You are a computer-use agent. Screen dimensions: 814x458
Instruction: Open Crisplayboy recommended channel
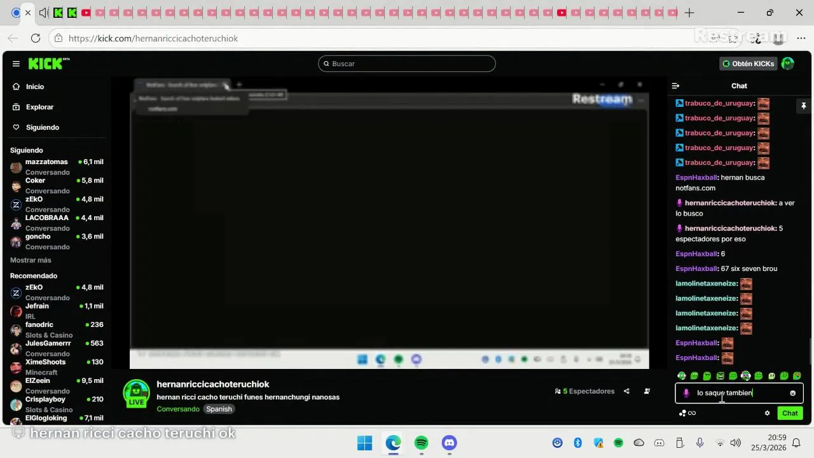[x=57, y=404]
